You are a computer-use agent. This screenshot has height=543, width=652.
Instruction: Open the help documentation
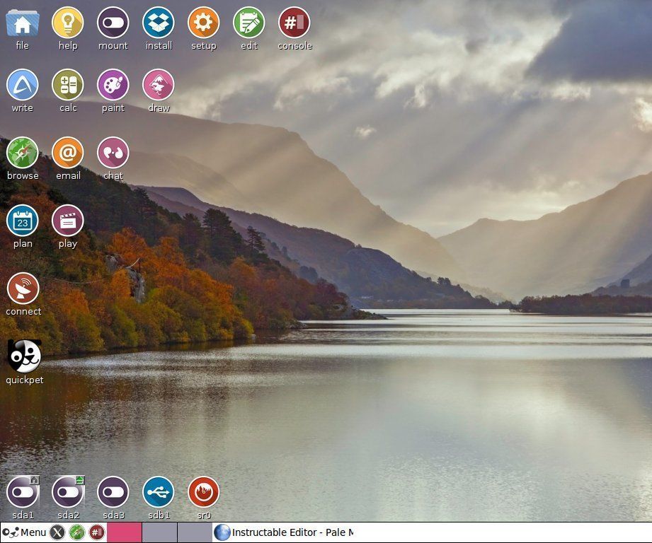(x=67, y=23)
